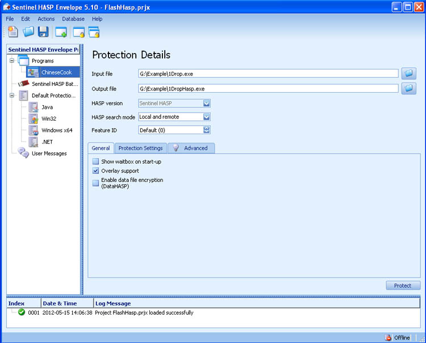This screenshot has width=426, height=343.
Task: Close the Sentinel HASP Envelope window
Action: [x=419, y=7]
